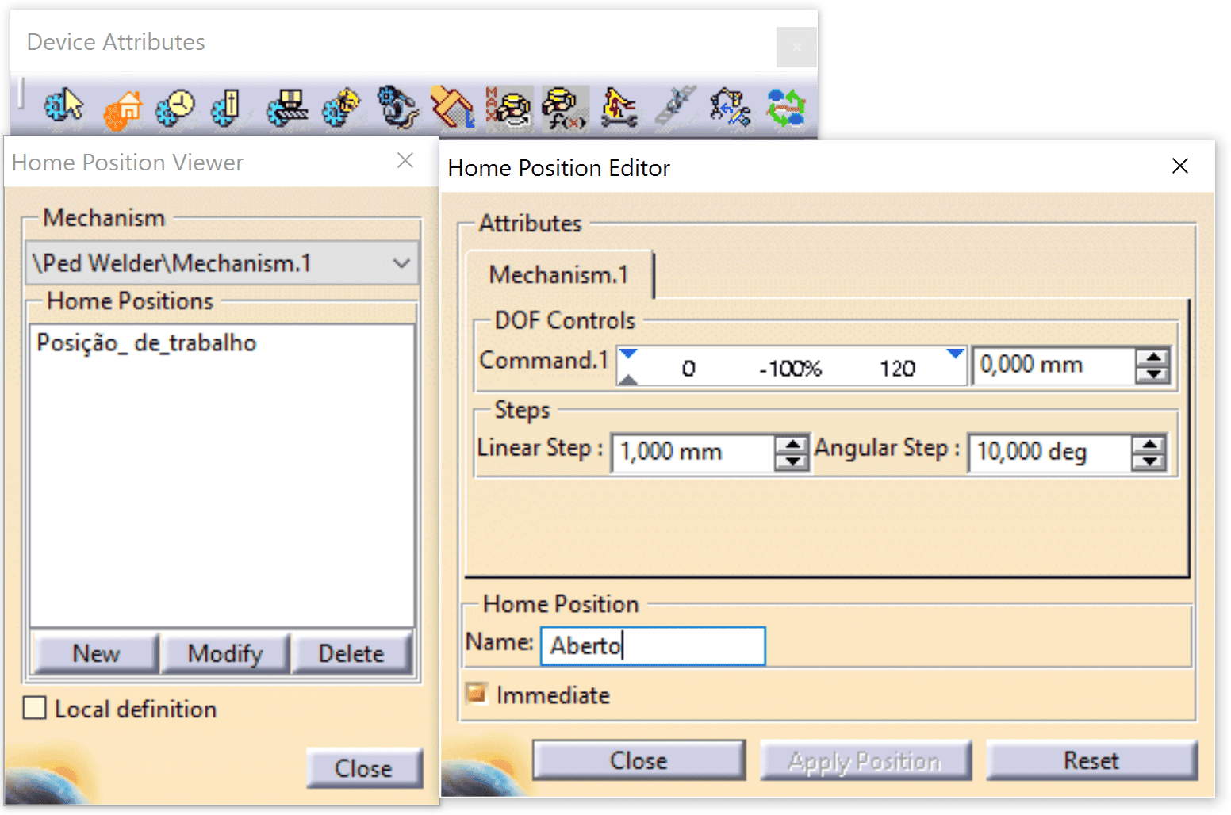1231x815 pixels.
Task: Click the Device Attributes toolbar grip handle
Action: click(22, 94)
